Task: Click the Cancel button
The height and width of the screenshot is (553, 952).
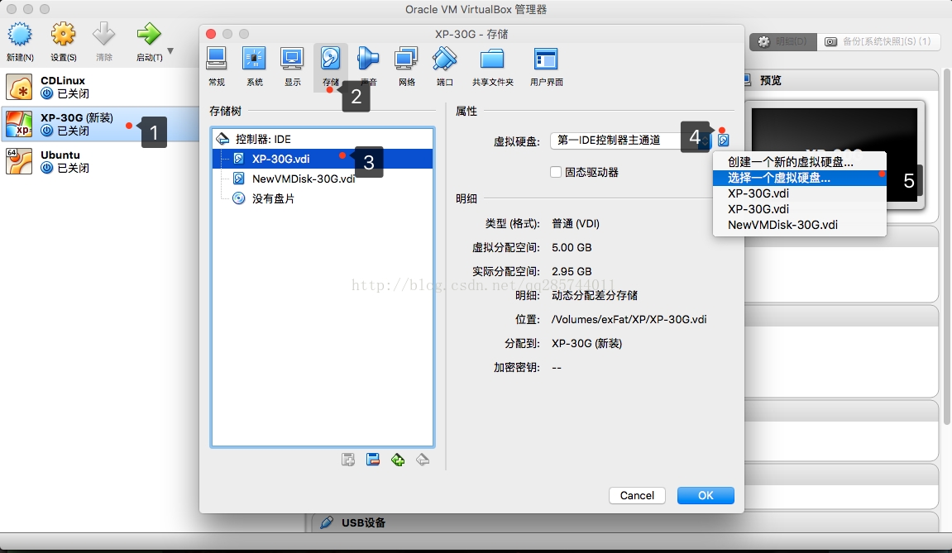Action: (637, 495)
